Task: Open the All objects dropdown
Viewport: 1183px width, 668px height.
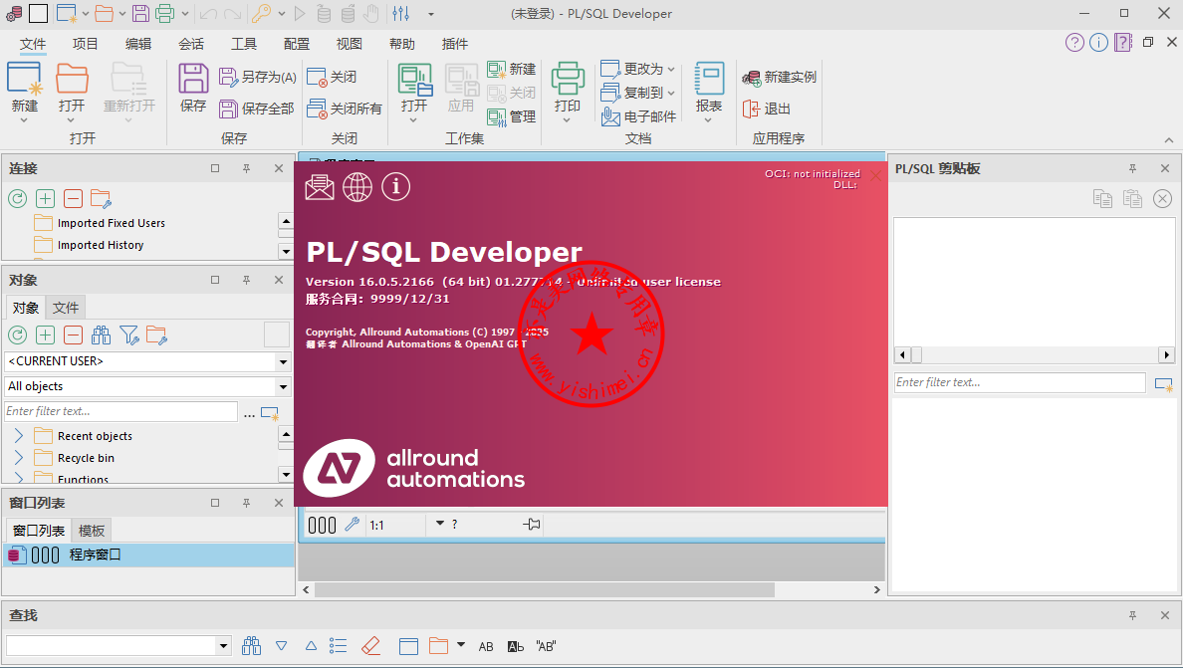Action: click(x=283, y=387)
